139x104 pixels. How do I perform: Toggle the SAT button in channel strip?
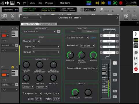coord(115,75)
